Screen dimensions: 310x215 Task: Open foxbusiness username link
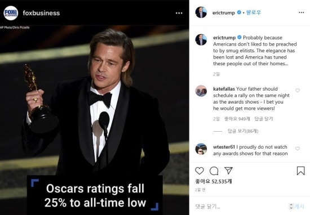(41, 13)
